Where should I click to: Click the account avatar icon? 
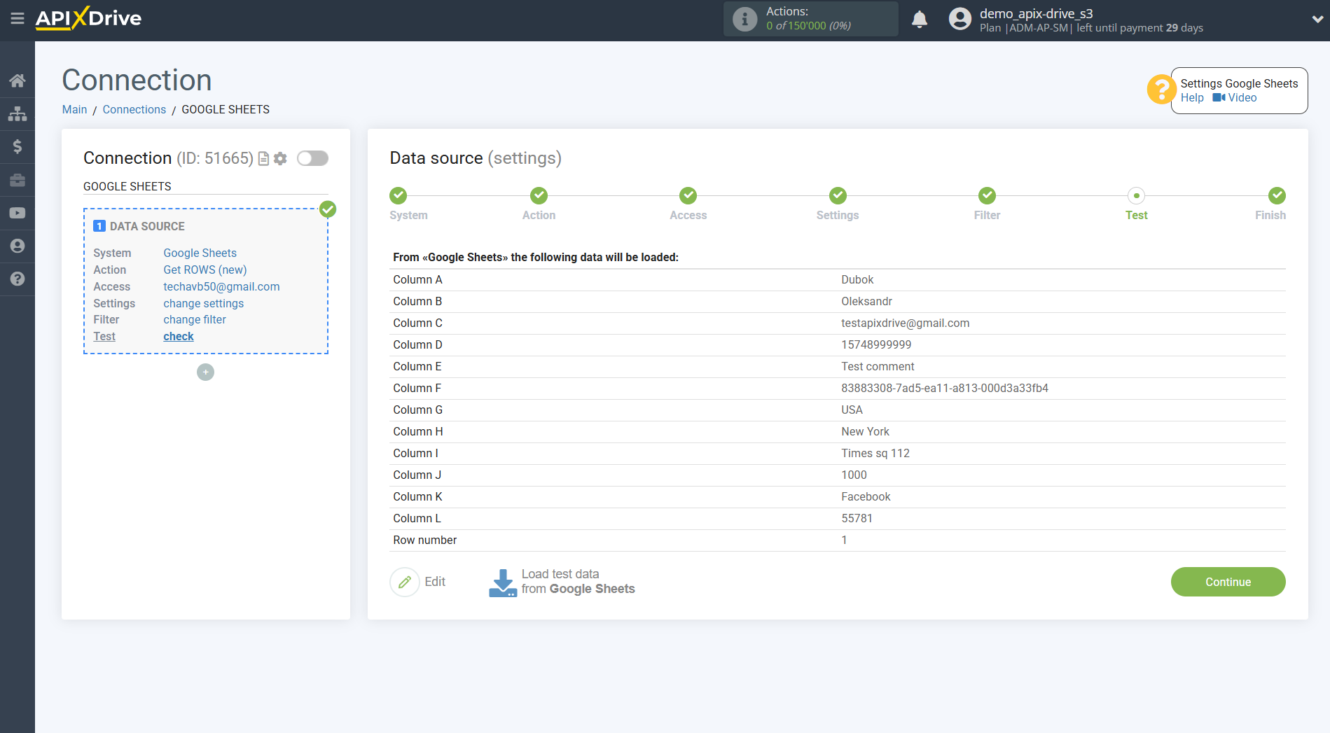[x=960, y=19]
